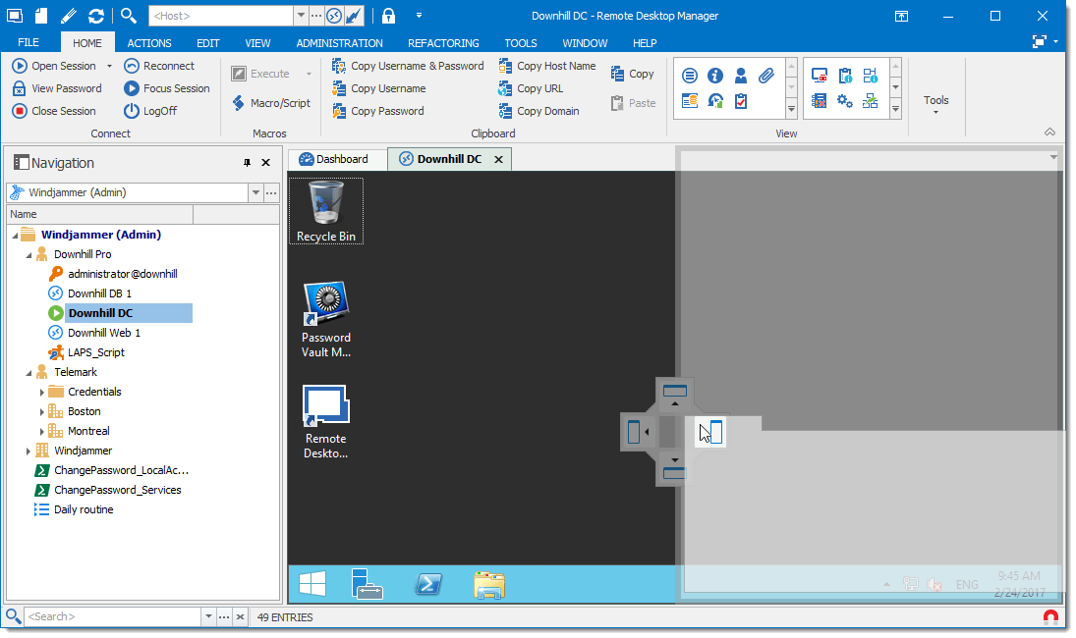Image resolution: width=1076 pixels, height=638 pixels.
Task: Click the lock icon in the title bar
Action: 387,16
